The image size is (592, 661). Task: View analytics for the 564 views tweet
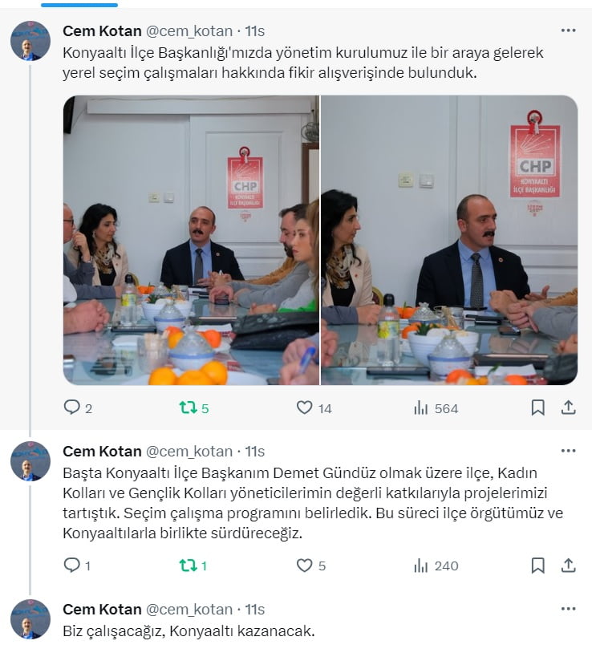[x=421, y=408]
